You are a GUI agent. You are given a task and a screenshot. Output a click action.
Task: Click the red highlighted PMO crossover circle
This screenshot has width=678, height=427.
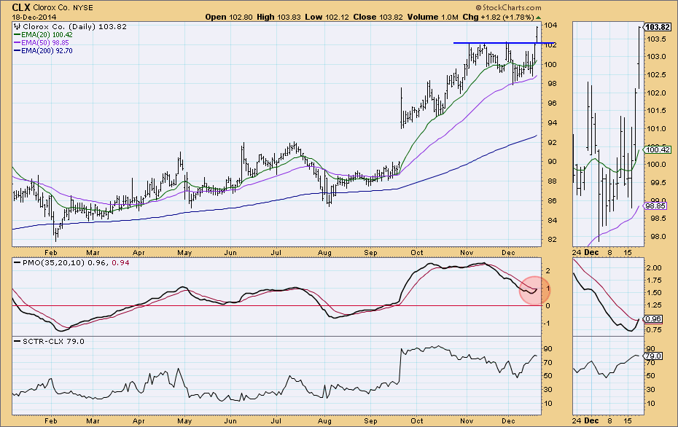tap(535, 290)
